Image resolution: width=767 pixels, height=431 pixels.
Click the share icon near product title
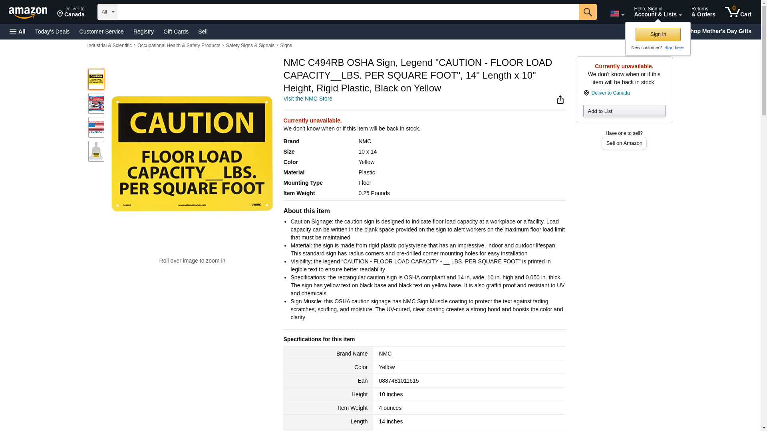pos(560,100)
